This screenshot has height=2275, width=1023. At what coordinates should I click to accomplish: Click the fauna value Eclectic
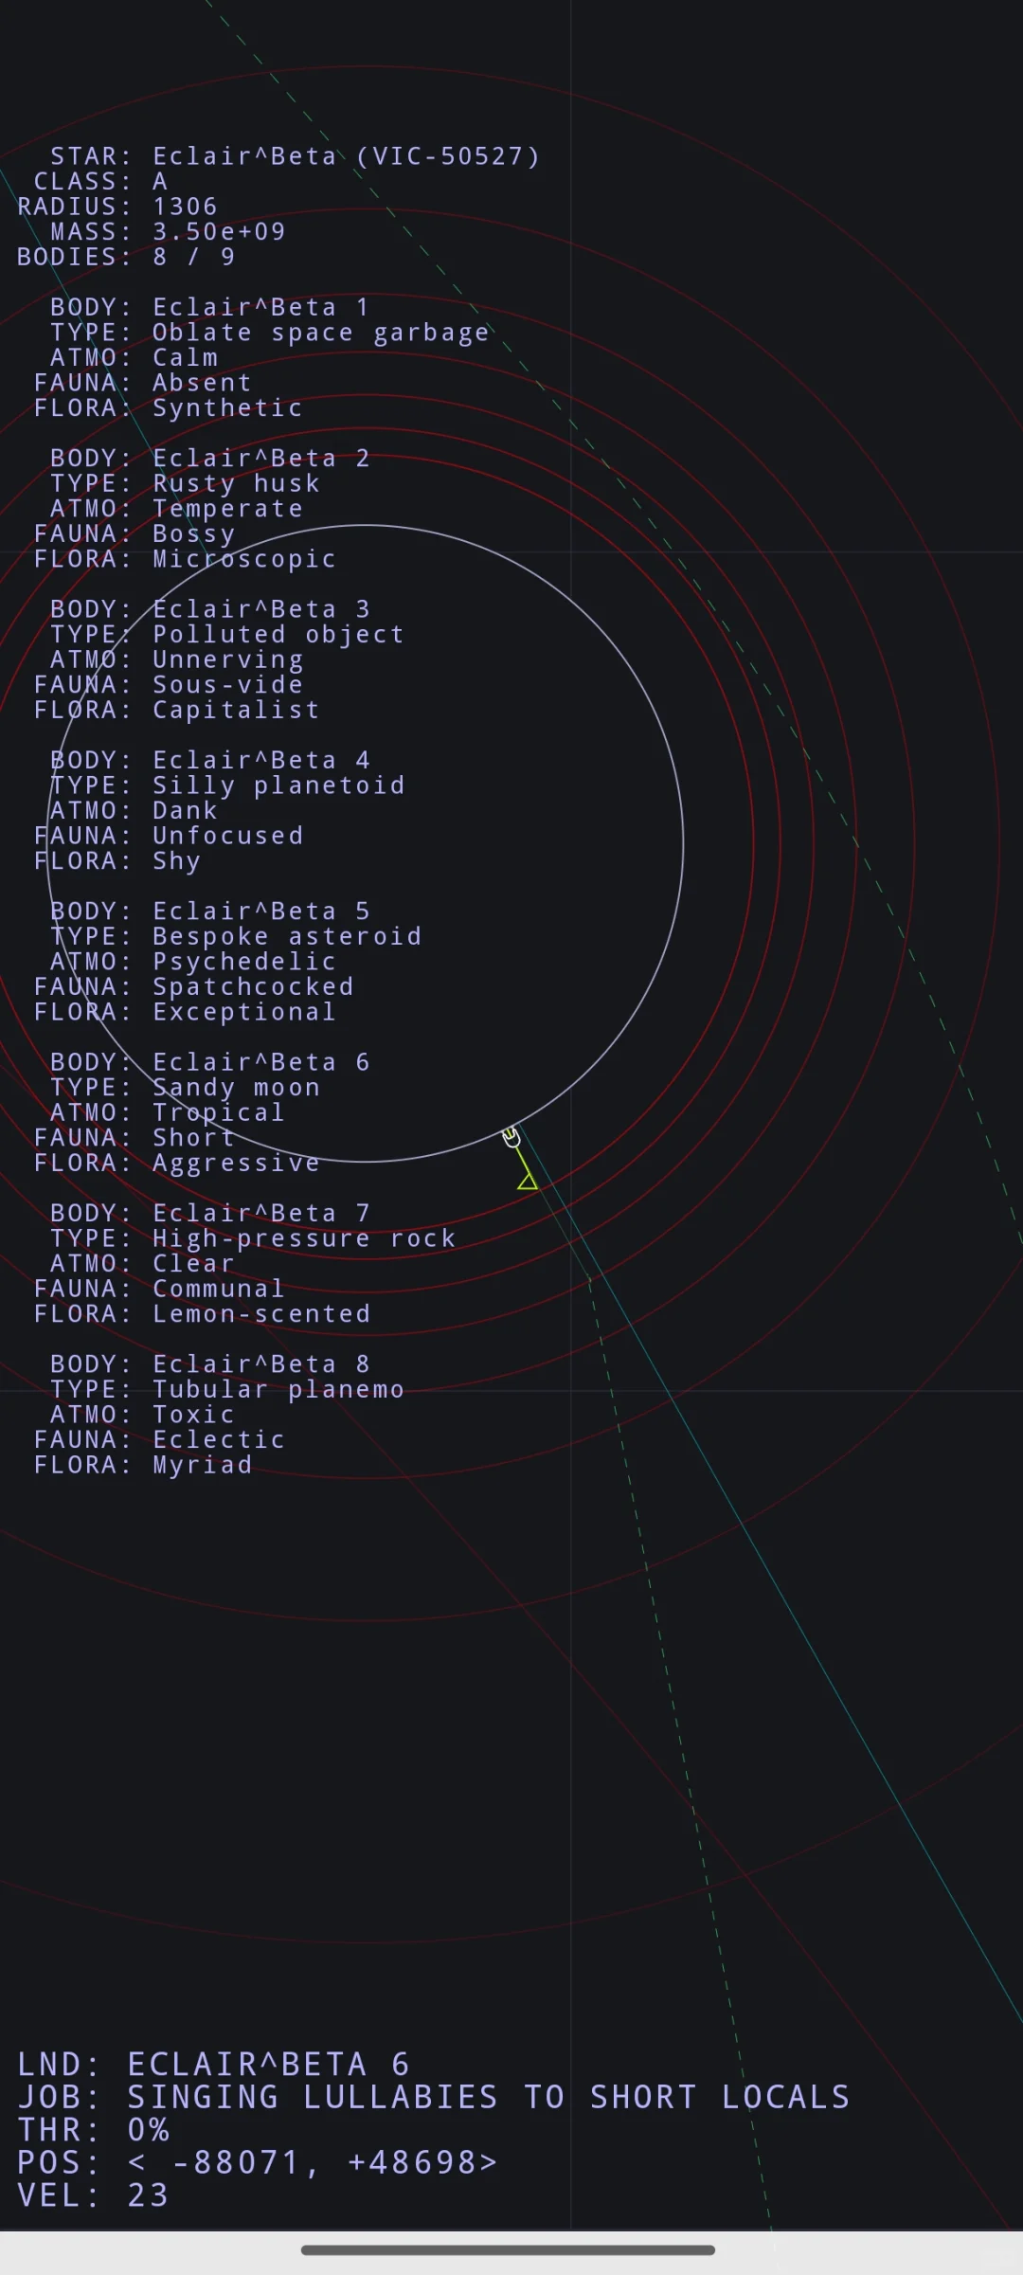[x=219, y=1439]
